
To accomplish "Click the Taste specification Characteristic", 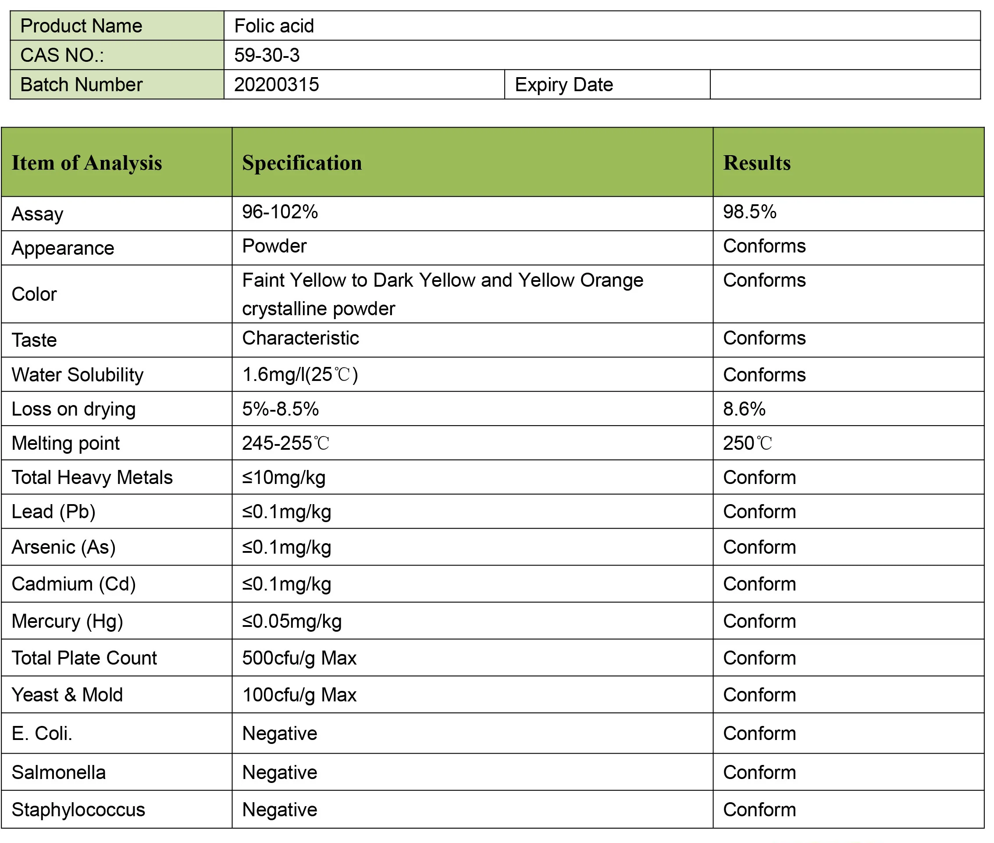I will click(x=300, y=338).
